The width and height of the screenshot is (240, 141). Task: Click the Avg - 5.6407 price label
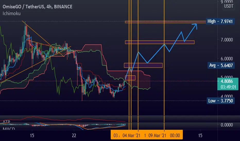point(221,65)
